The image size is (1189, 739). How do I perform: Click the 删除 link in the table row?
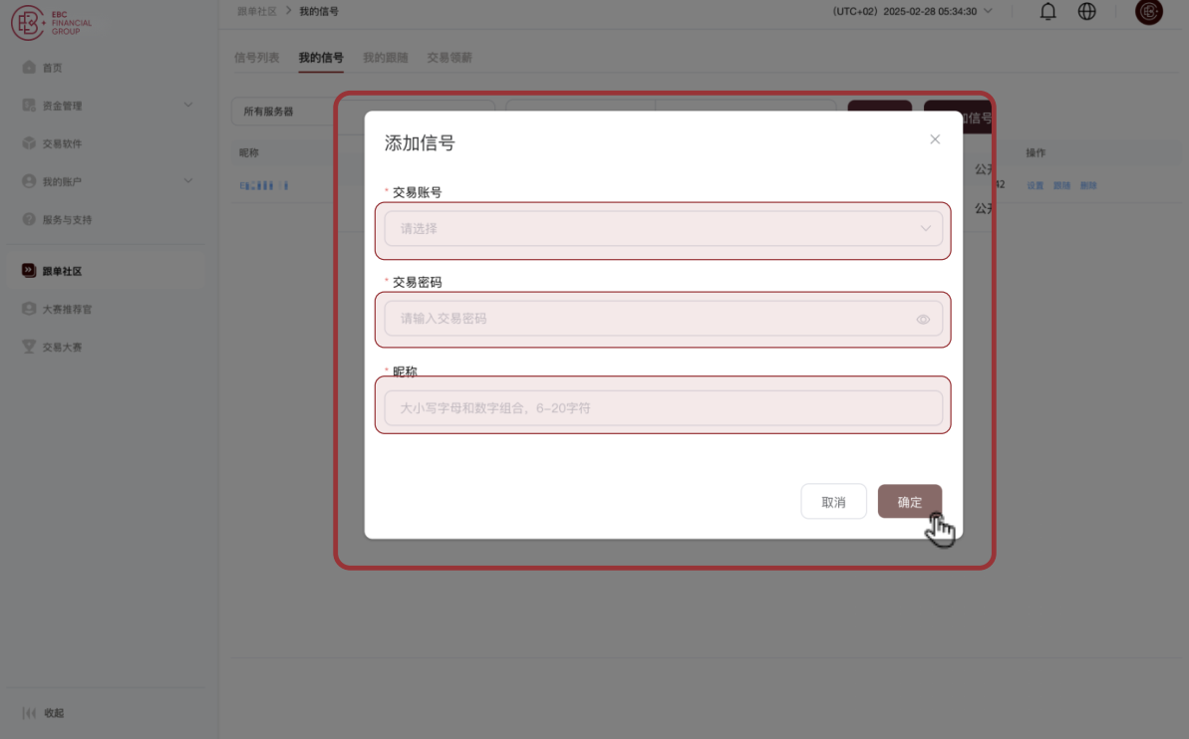coord(1088,185)
